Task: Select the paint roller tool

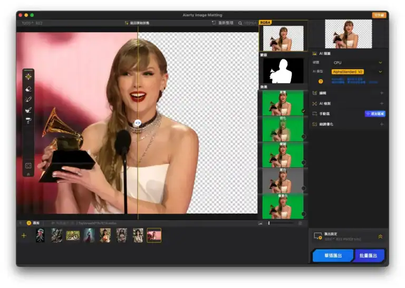Action: 28,121
